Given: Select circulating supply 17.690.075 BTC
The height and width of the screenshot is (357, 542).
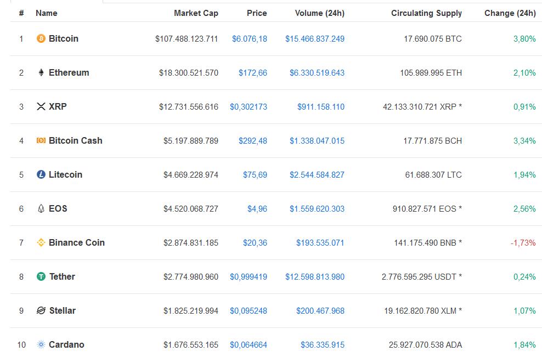Looking at the screenshot, I should coord(433,39).
